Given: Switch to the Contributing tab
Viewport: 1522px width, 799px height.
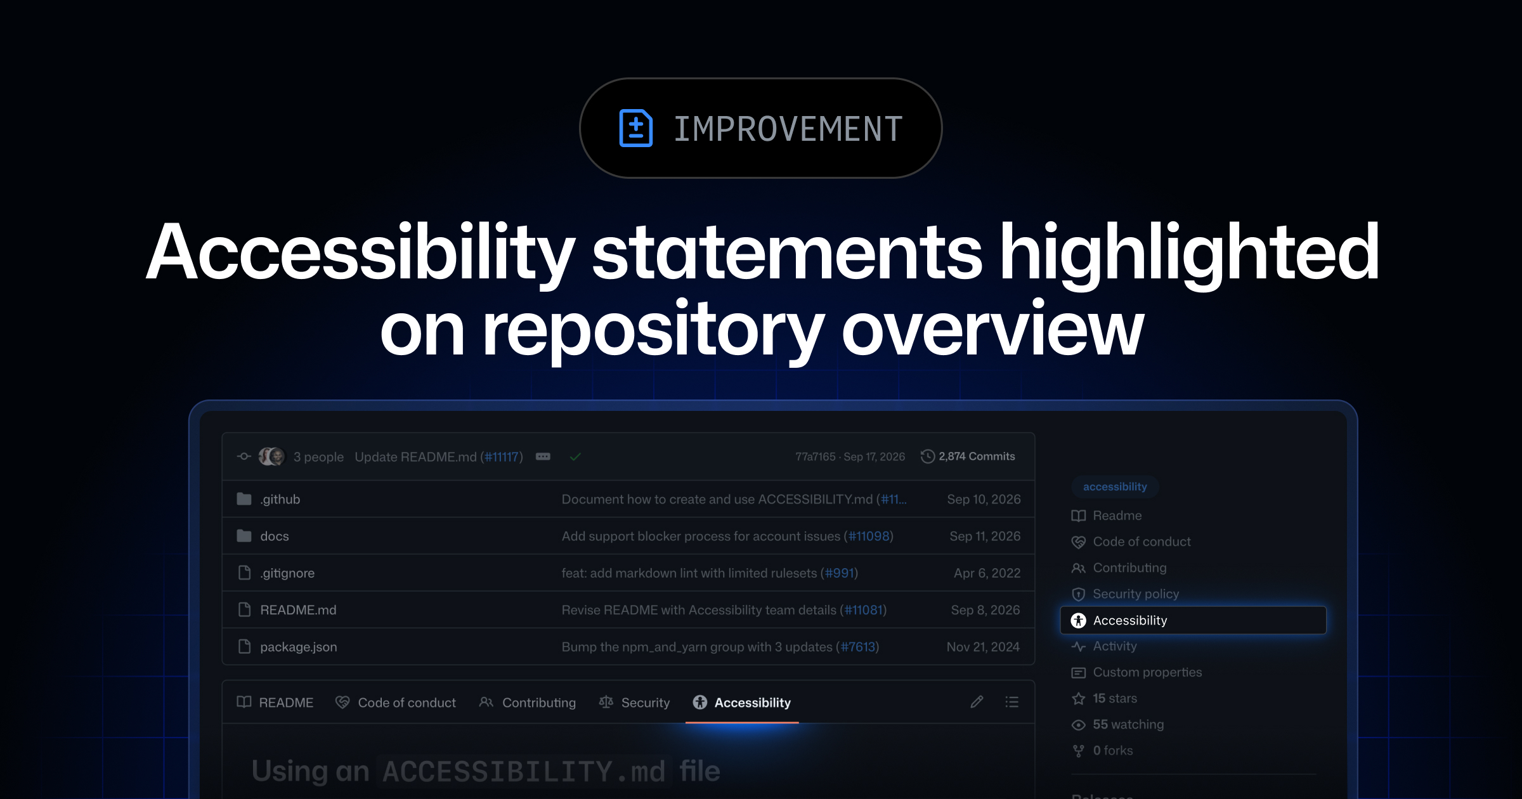Looking at the screenshot, I should click(x=528, y=702).
